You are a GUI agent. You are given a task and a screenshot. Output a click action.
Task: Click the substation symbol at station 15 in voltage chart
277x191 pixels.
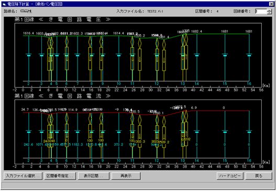point(225,55)
